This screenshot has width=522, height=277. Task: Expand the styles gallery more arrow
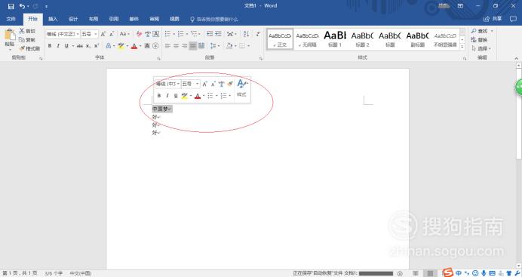coord(462,47)
